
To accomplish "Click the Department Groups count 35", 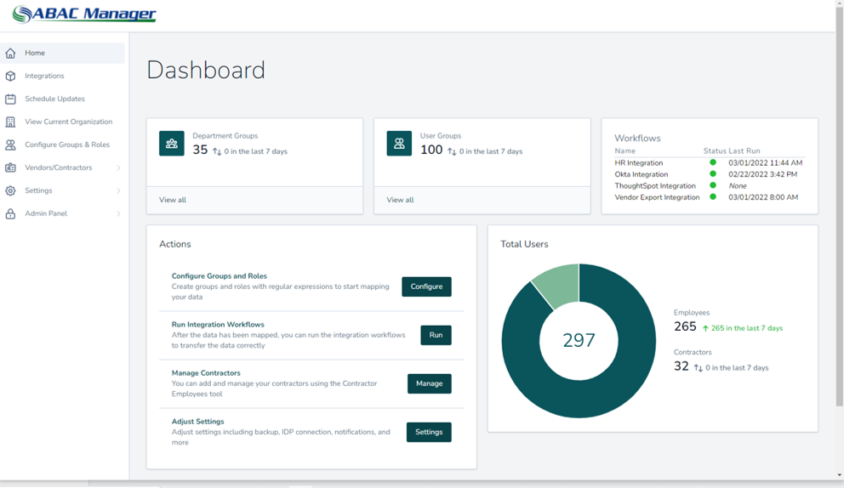I will [200, 150].
